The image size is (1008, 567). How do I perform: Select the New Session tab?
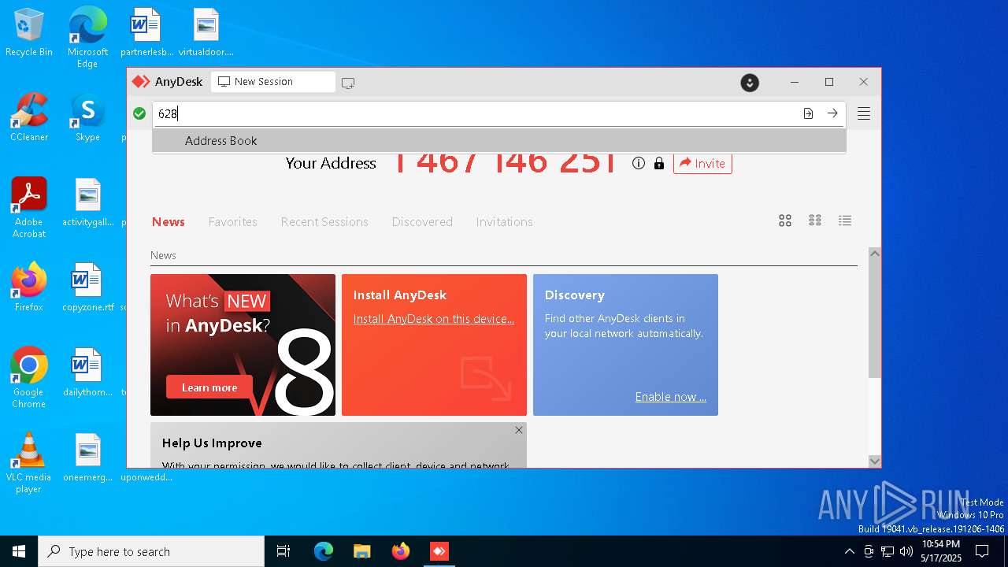[273, 82]
